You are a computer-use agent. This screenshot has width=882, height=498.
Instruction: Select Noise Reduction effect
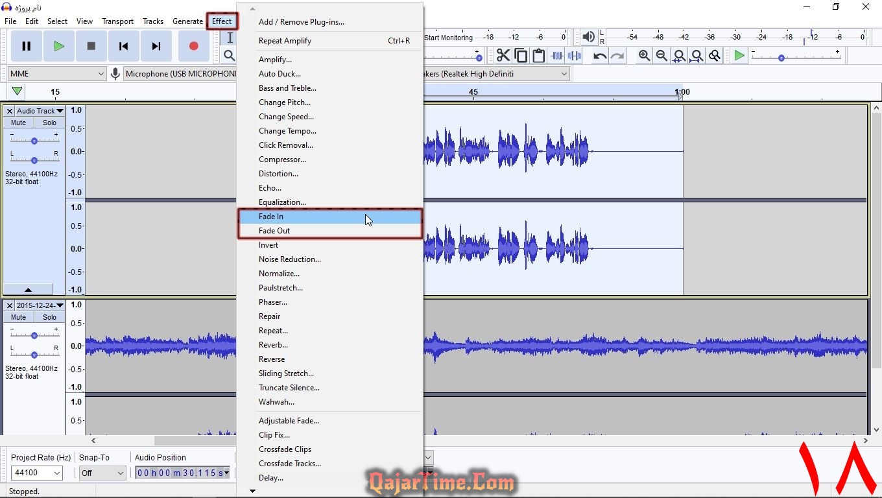(289, 259)
